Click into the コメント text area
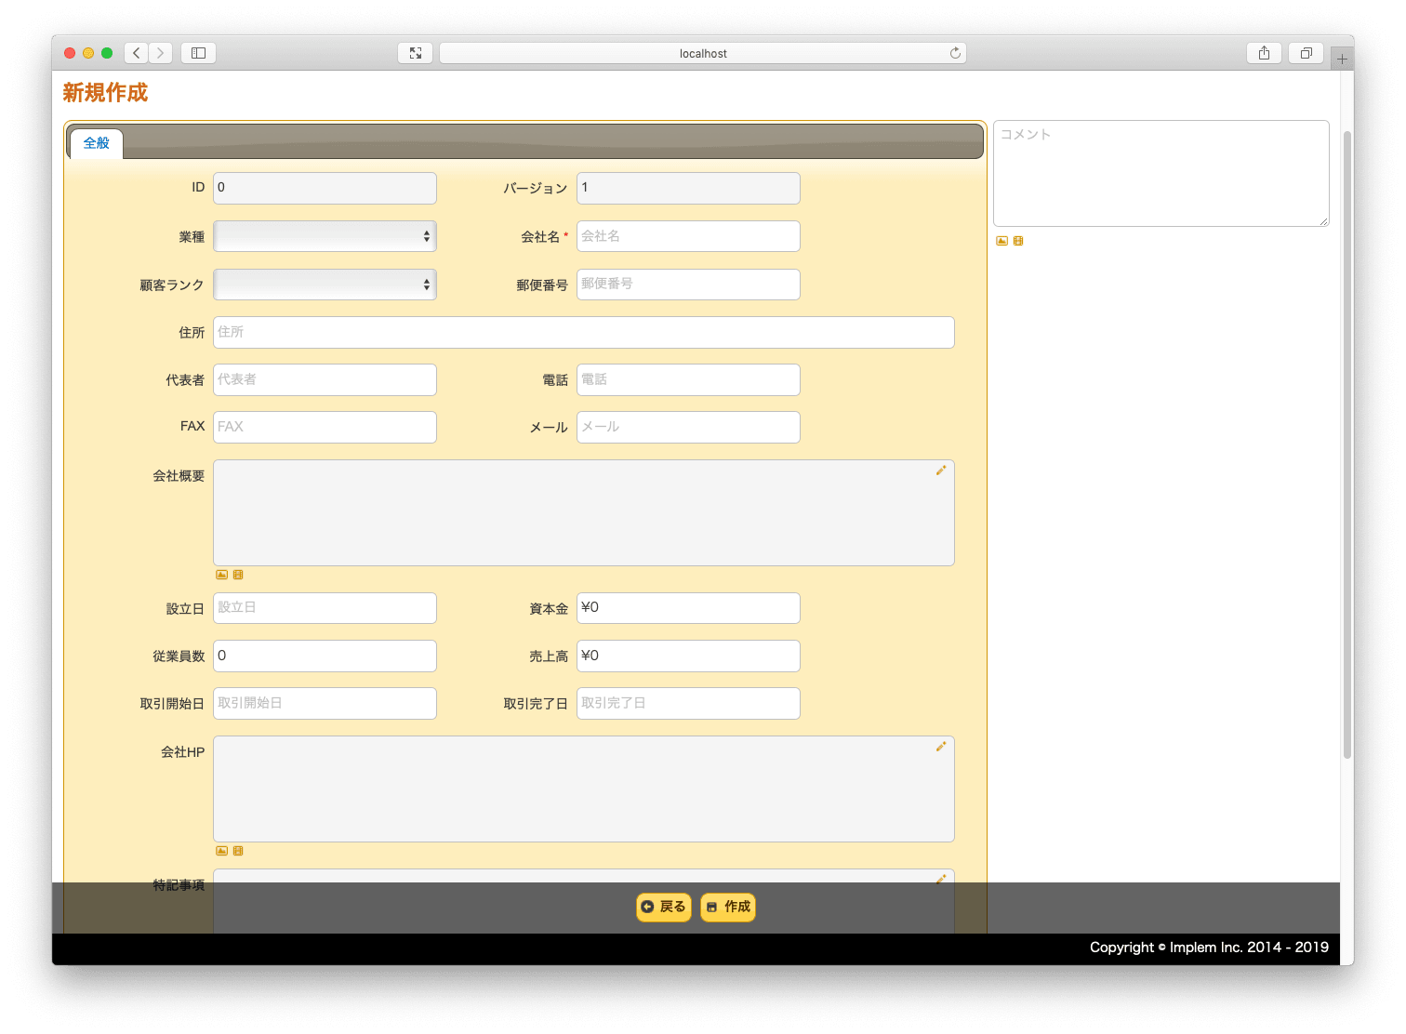1406x1034 pixels. pos(1161,173)
